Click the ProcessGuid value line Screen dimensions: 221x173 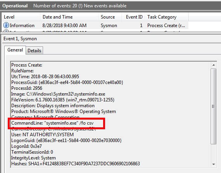tap(67, 82)
